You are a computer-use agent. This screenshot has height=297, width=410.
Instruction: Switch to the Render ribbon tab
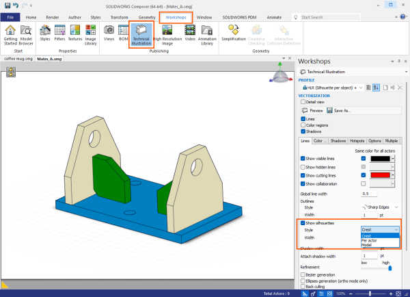tap(53, 17)
